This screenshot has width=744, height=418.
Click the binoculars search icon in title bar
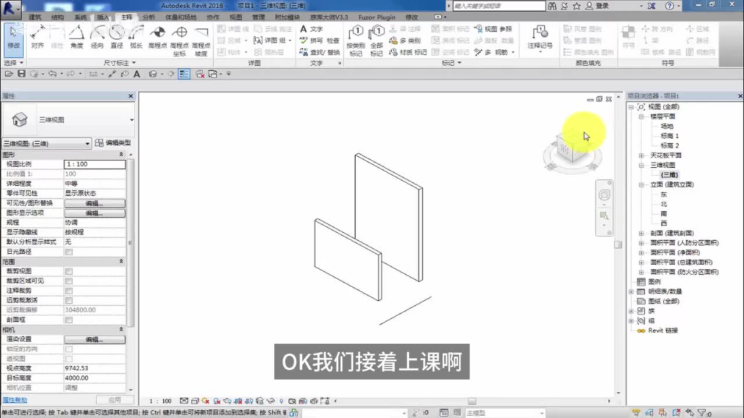pyautogui.click(x=551, y=6)
